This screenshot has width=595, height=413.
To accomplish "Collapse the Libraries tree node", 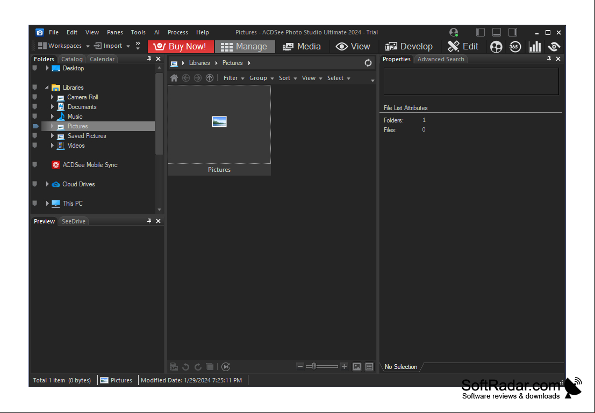I will pos(47,88).
